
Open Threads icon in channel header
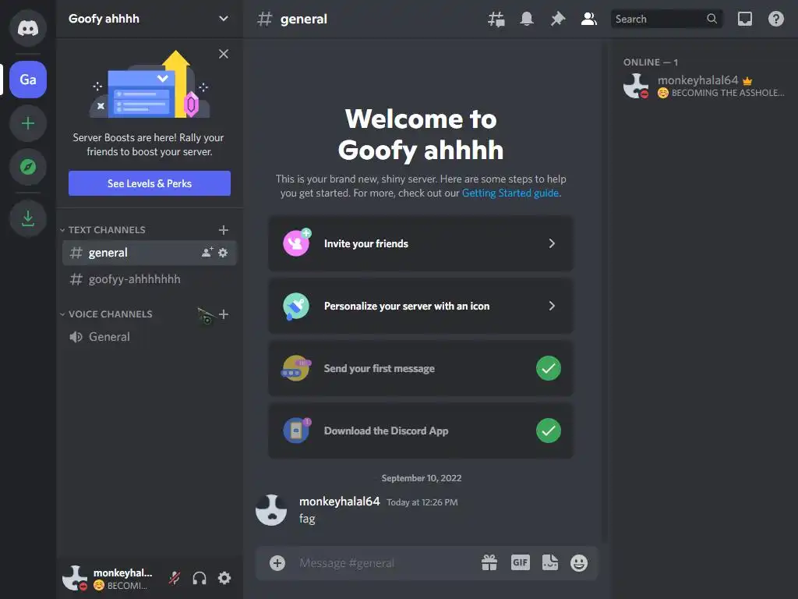click(x=496, y=19)
